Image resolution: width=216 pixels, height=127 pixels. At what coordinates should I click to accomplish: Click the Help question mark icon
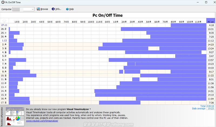[67, 9]
